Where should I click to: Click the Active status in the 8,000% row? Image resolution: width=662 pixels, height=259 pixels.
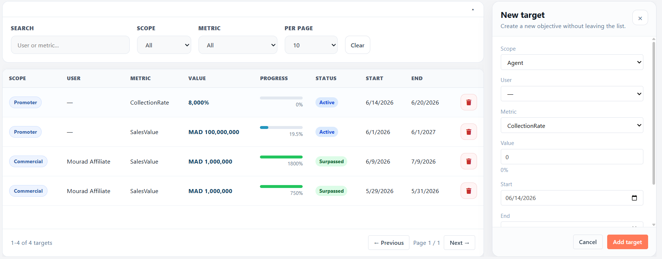pos(327,102)
